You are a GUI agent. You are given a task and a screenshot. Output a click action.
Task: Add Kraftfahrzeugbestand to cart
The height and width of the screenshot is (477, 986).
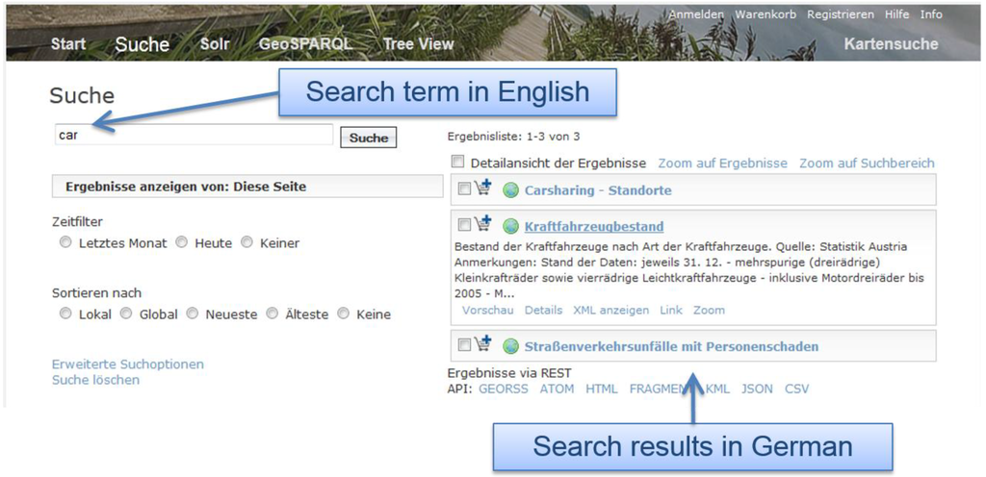click(482, 224)
